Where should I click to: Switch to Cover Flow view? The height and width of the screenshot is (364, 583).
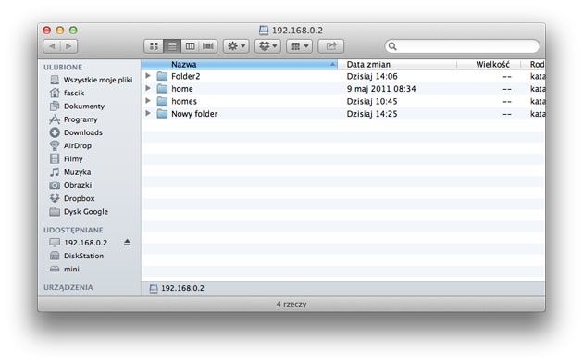208,46
